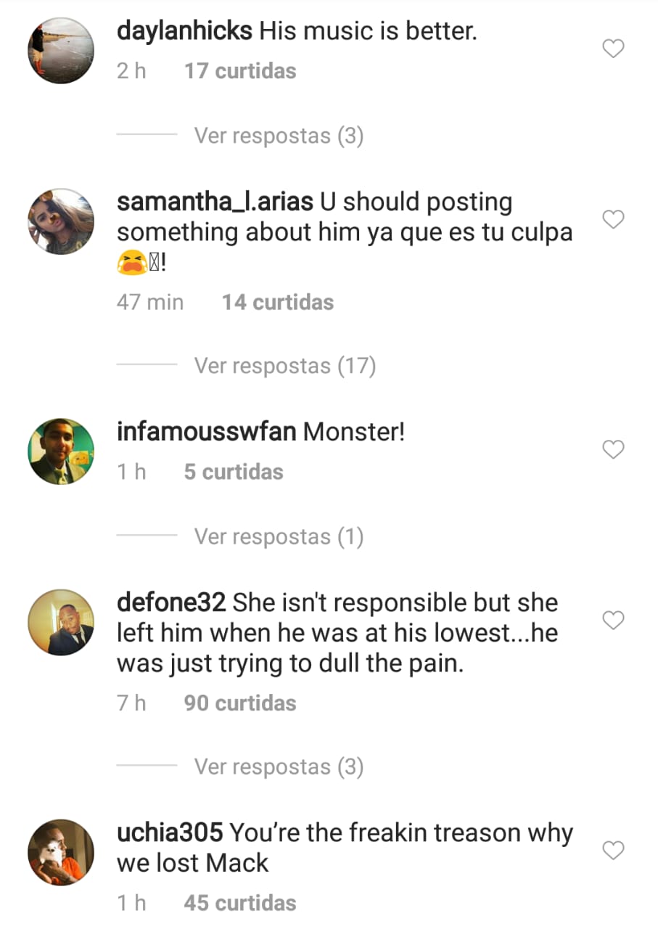
Task: View the 3 replies under defone32's comment
Action: [x=279, y=766]
